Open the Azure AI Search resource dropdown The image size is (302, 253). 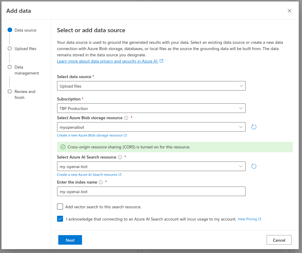[x=151, y=166]
